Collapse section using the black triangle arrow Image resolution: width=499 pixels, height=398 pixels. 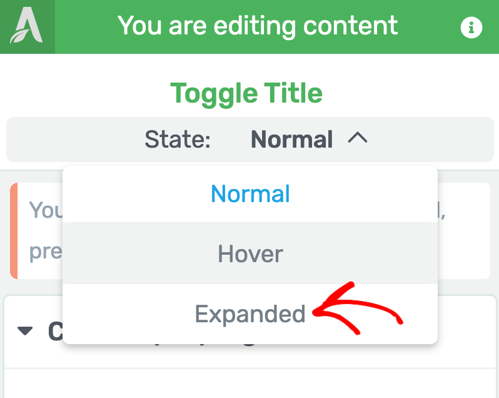coord(25,331)
